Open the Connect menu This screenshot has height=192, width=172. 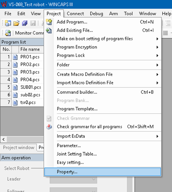(75, 14)
